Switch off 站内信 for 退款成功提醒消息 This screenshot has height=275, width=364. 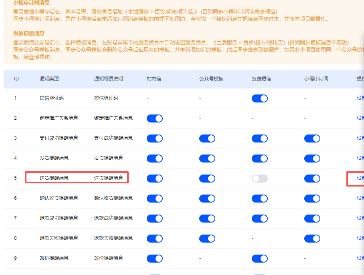pos(154,219)
